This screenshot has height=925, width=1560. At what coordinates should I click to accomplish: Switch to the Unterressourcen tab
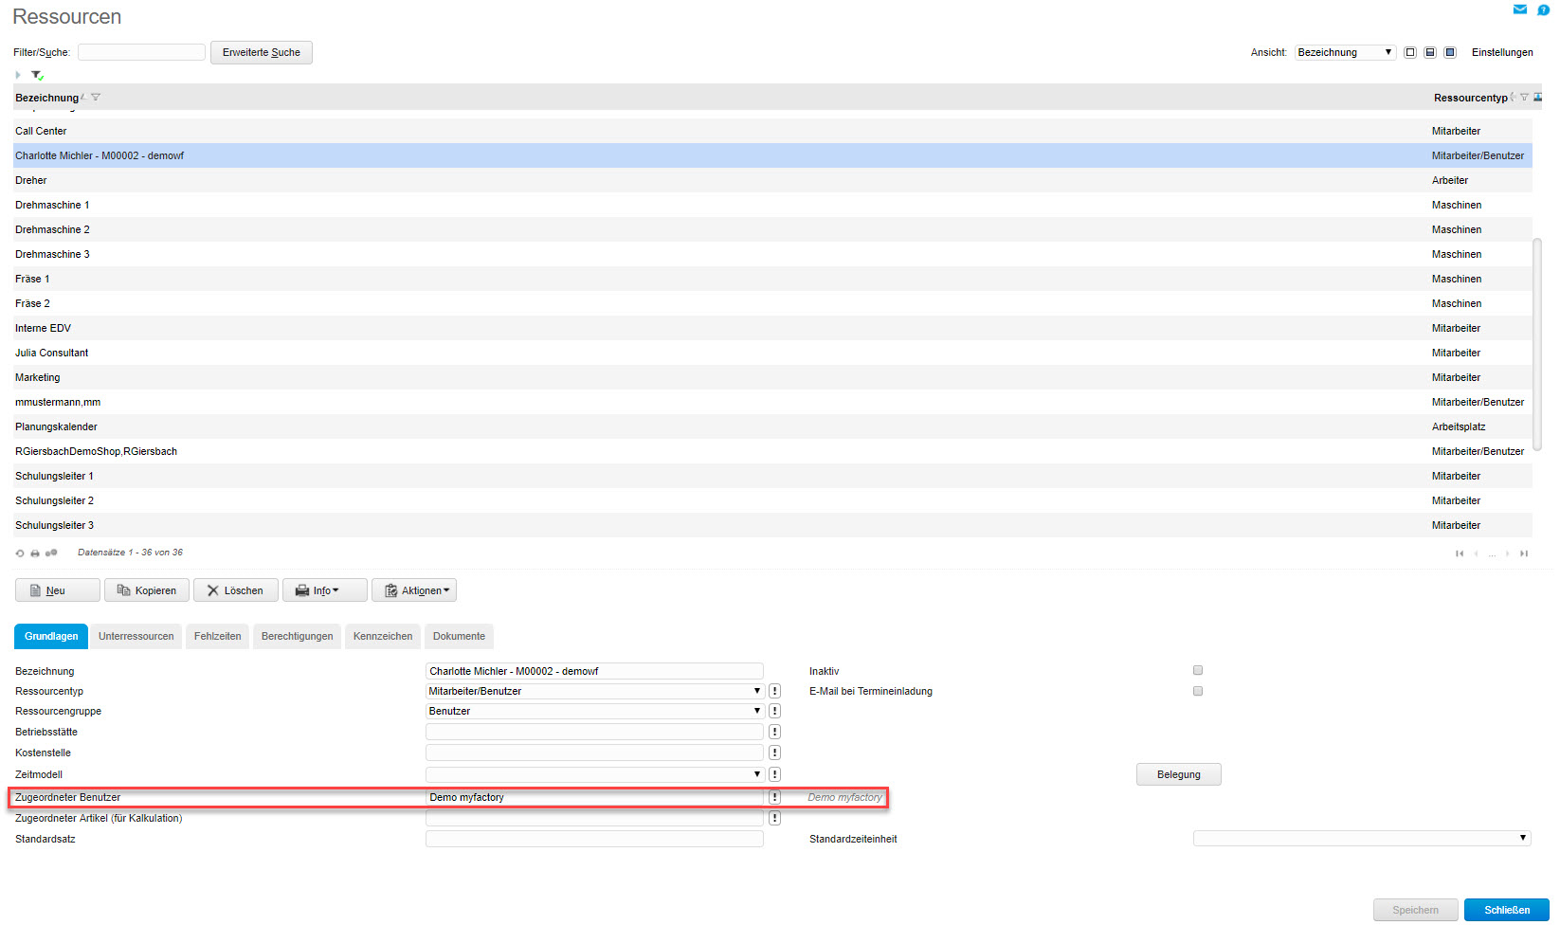coord(136,636)
